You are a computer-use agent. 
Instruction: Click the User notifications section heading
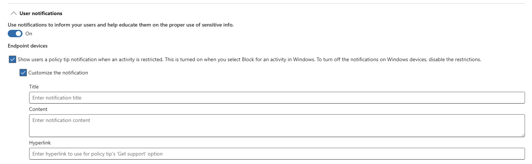[x=41, y=13]
